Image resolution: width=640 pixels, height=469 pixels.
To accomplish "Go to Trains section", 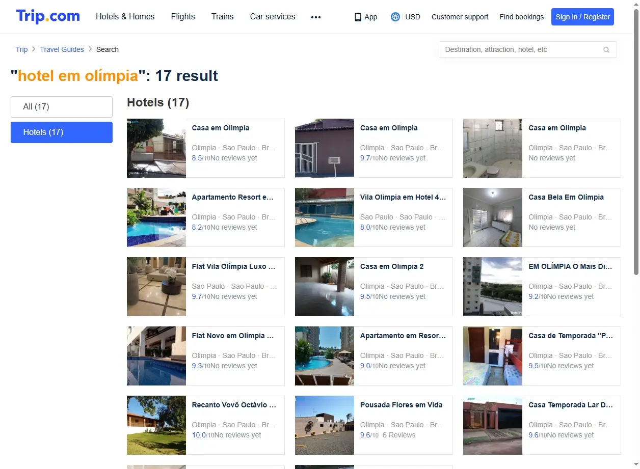I will click(x=223, y=17).
